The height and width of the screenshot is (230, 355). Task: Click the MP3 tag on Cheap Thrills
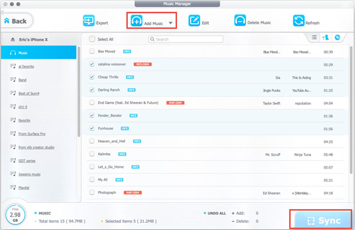point(130,77)
